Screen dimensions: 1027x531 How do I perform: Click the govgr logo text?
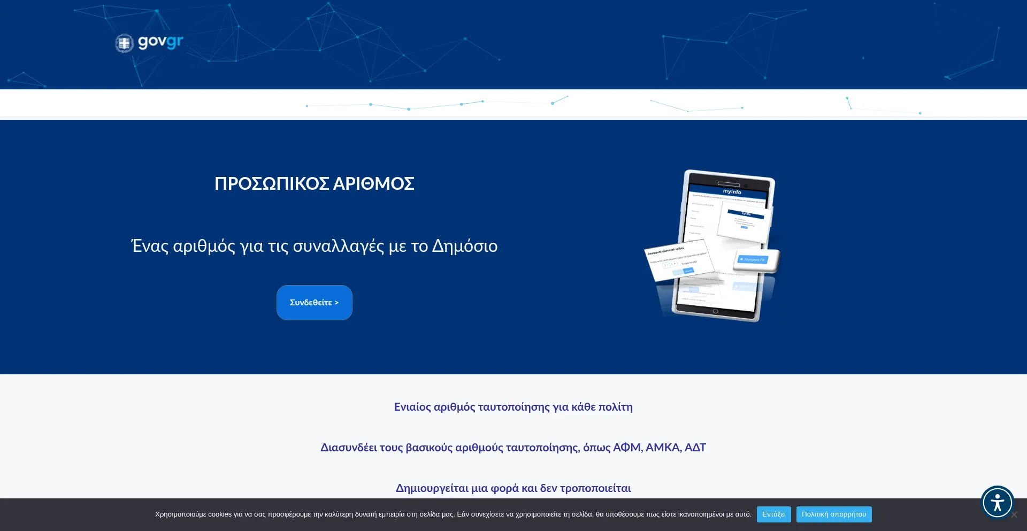tap(160, 42)
